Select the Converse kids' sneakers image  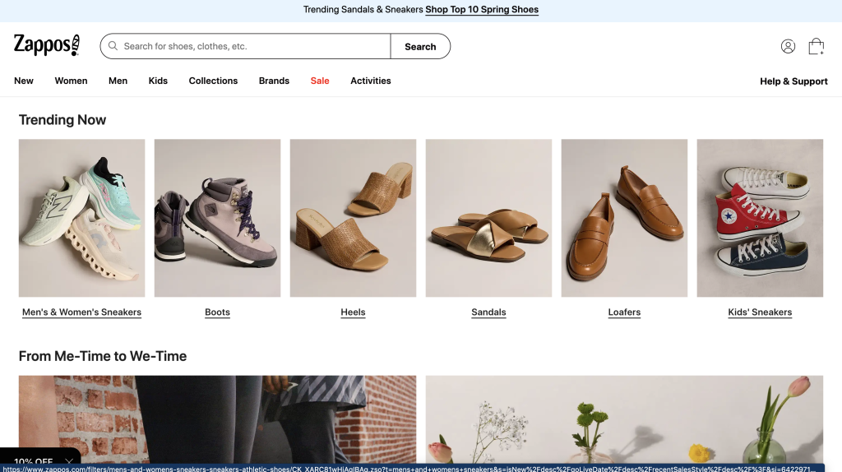click(760, 218)
